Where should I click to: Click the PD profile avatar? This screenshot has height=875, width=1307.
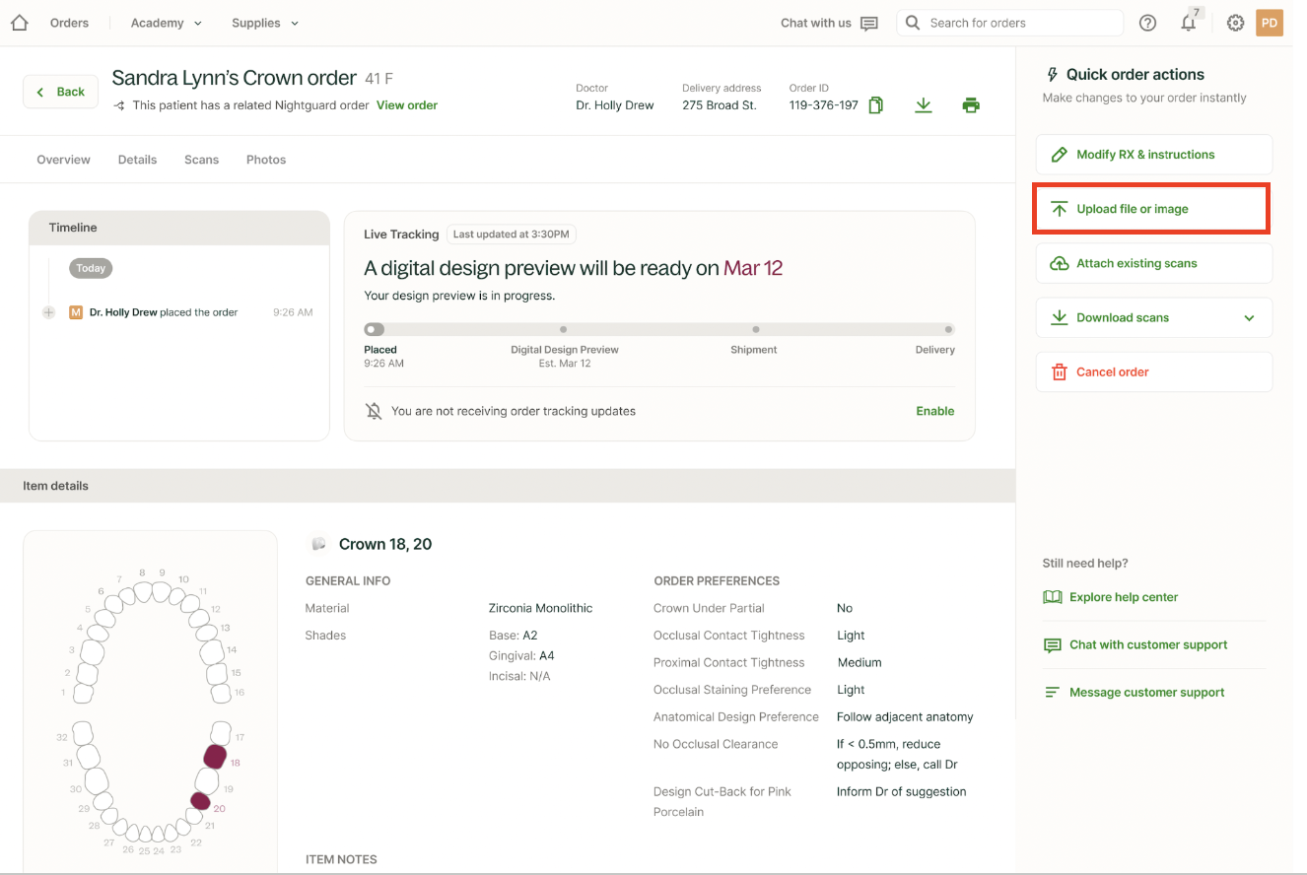click(1270, 23)
